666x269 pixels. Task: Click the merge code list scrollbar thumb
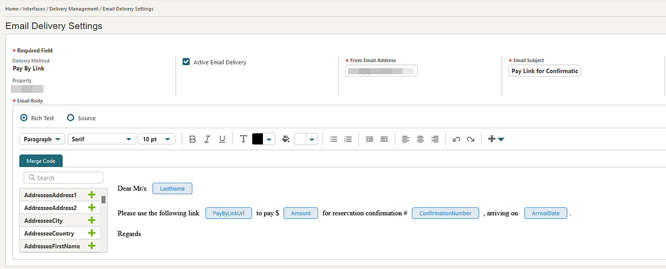(103, 200)
